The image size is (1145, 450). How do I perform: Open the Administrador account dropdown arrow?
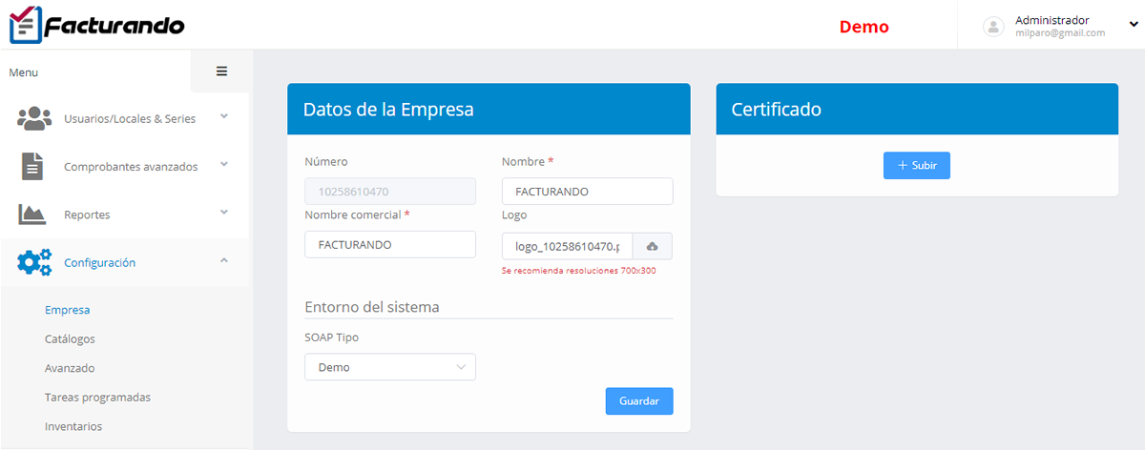click(1134, 25)
